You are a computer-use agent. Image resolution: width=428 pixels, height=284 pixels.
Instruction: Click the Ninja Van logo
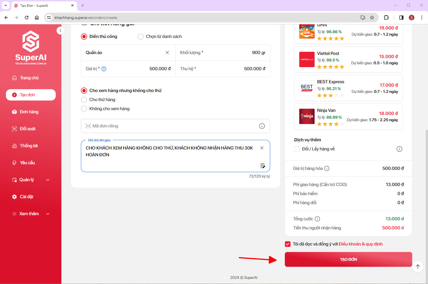[x=307, y=116]
